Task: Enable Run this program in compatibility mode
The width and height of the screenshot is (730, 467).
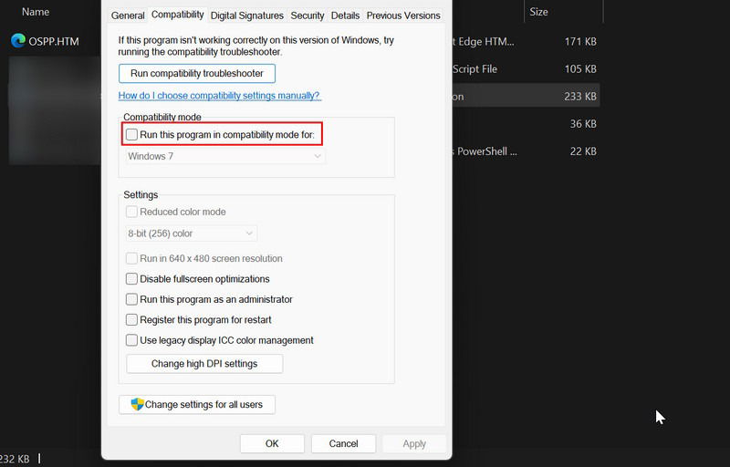Action: pos(131,134)
